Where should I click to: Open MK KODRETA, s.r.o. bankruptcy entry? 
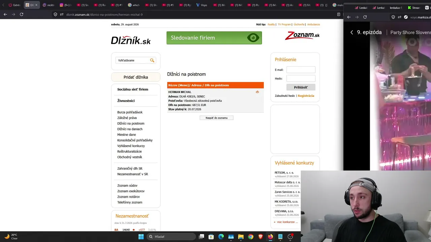[287, 202]
